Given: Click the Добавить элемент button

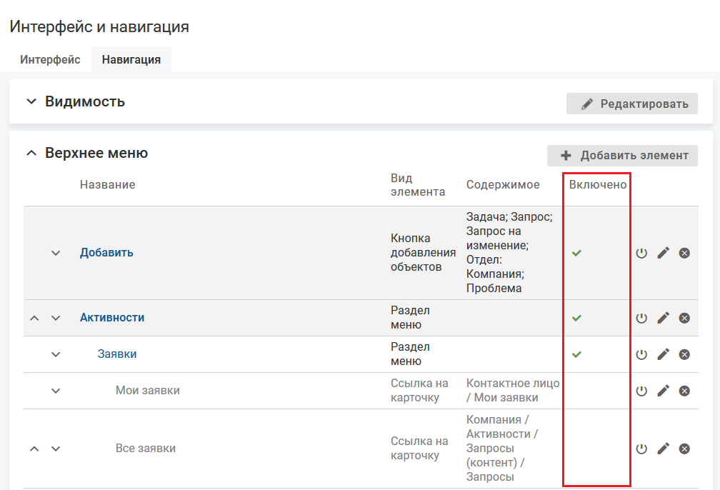Looking at the screenshot, I should point(622,156).
